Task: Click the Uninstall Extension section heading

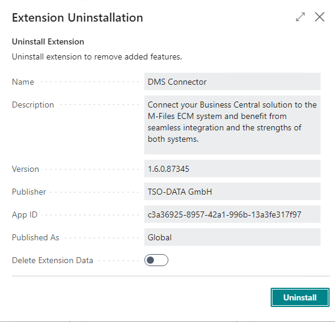Action: (48, 41)
